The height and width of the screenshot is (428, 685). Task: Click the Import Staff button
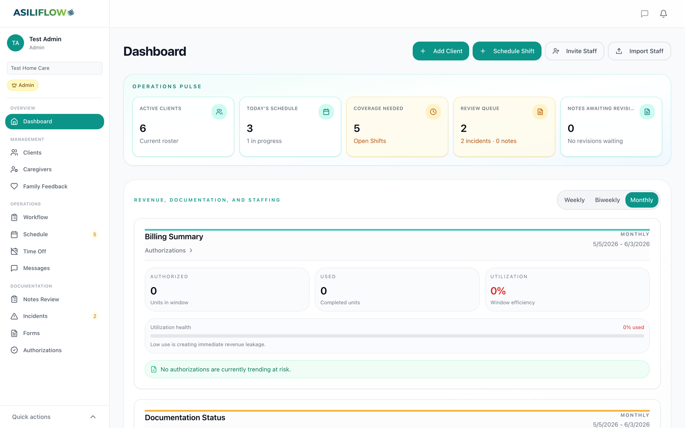click(x=639, y=51)
